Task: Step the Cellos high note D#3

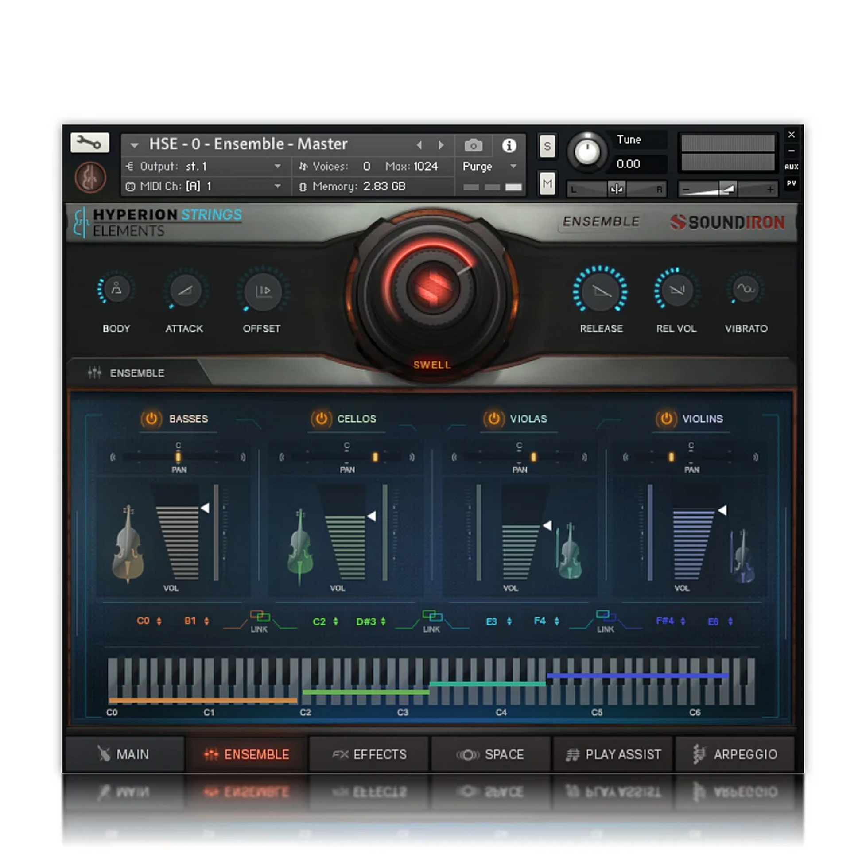Action: click(x=383, y=621)
